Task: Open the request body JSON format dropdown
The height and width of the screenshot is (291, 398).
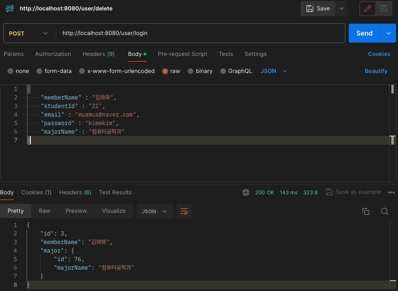Action: (x=274, y=71)
